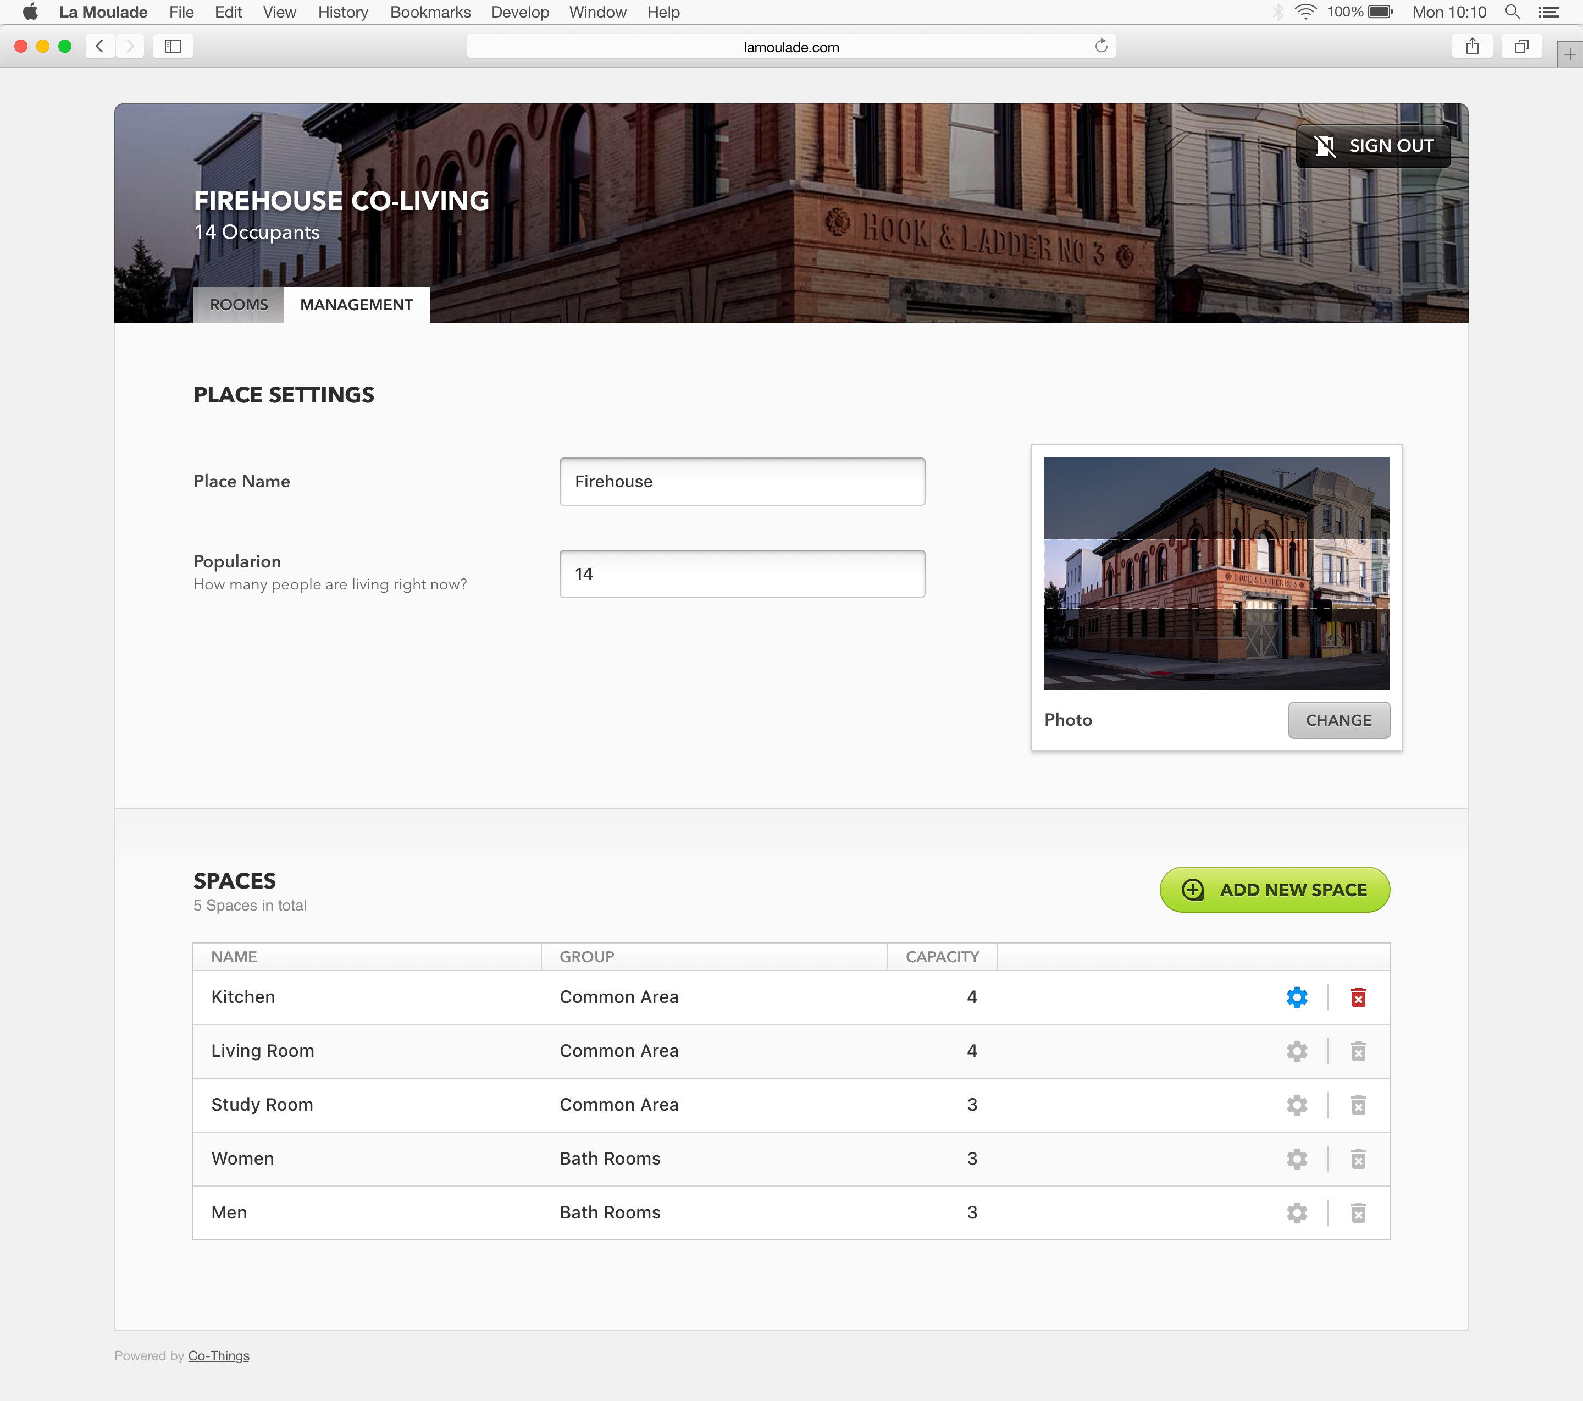Switch to the ROOMS tab

239,305
